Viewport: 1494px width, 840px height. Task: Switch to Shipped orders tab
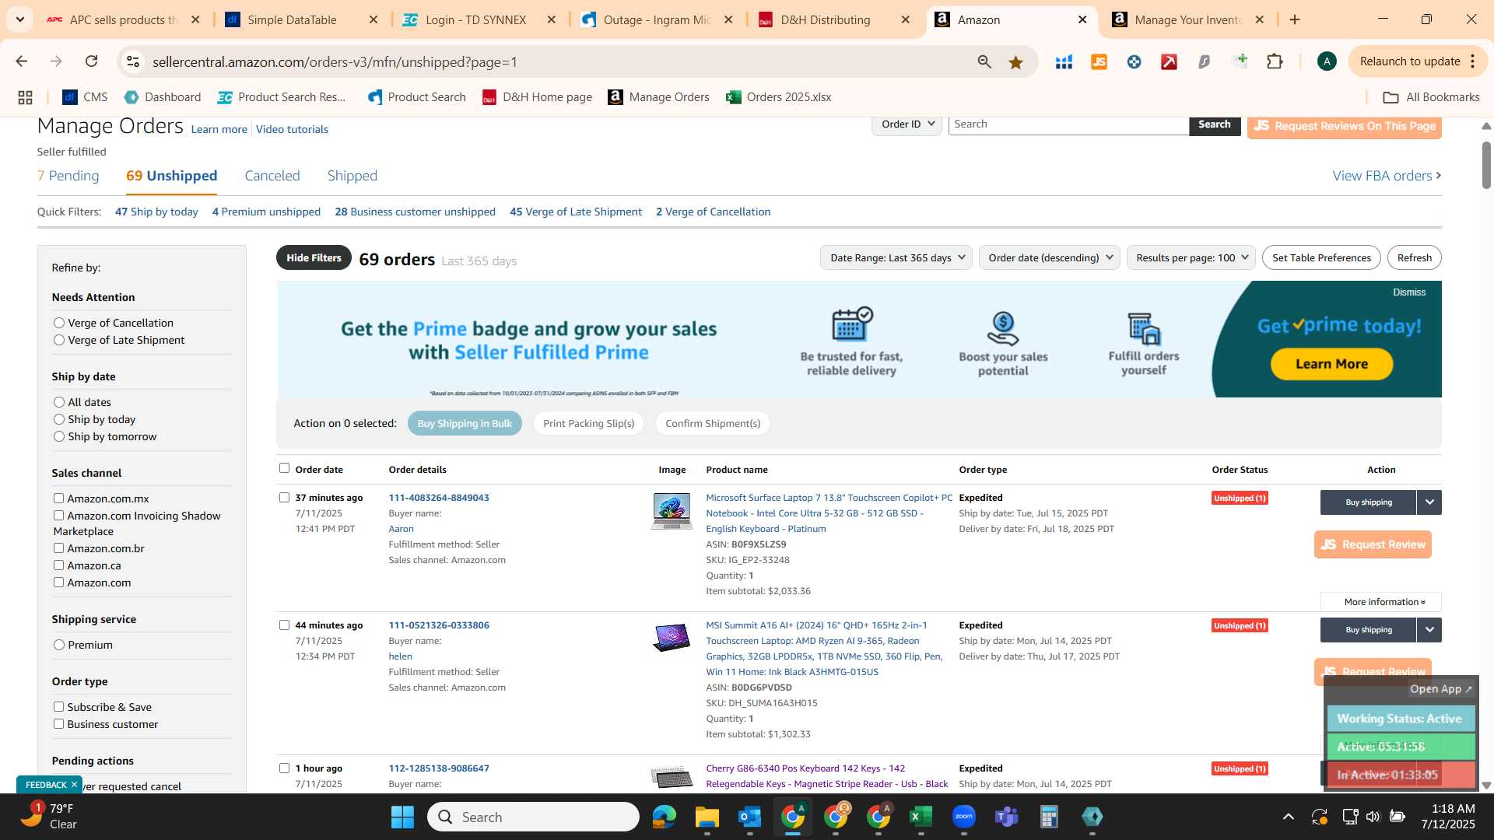352,176
